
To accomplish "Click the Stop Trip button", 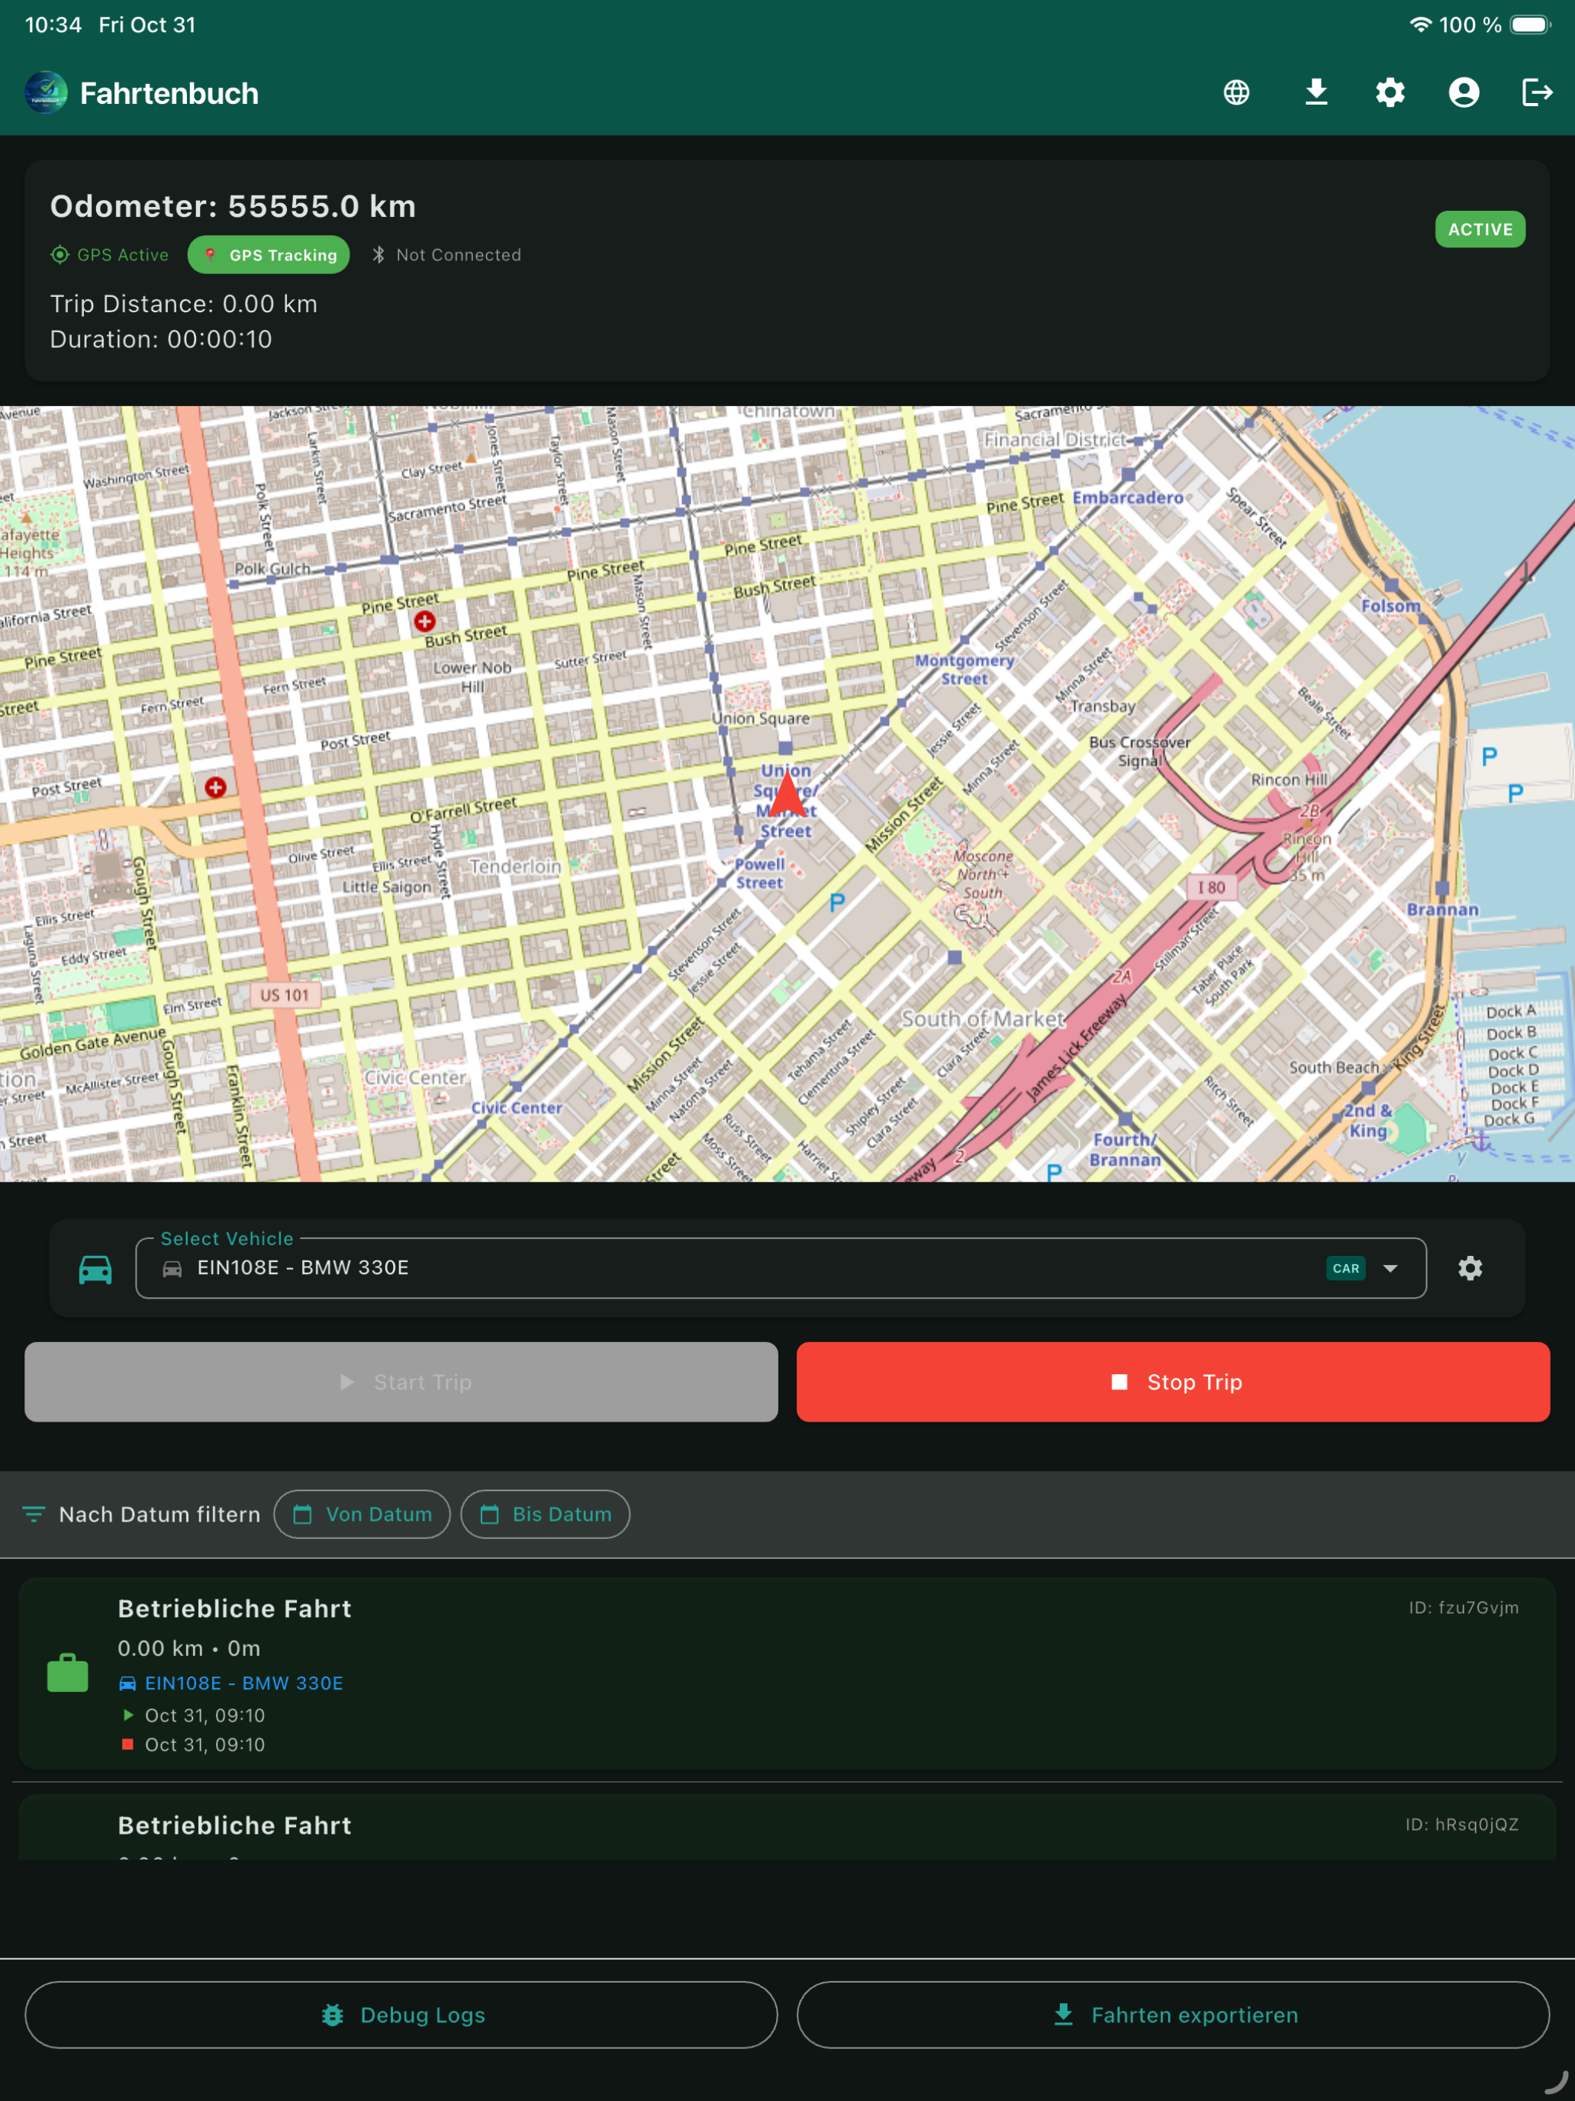I will [1174, 1382].
